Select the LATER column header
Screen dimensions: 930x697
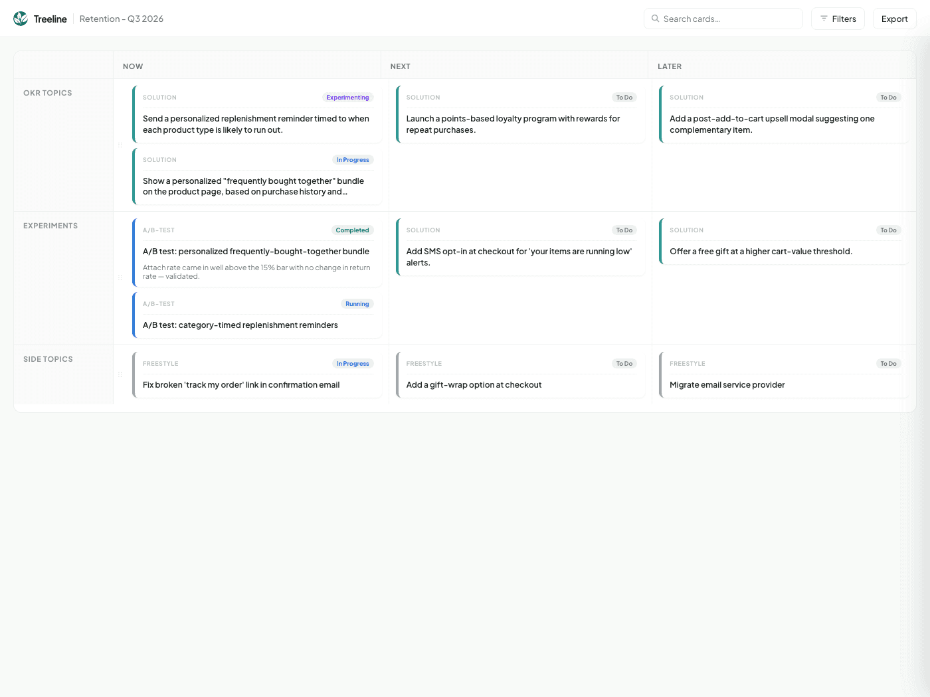click(x=670, y=66)
